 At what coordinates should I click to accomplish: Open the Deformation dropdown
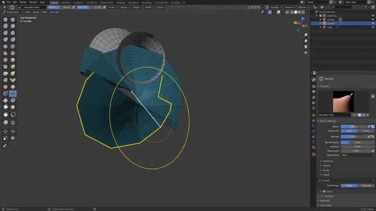358,155
